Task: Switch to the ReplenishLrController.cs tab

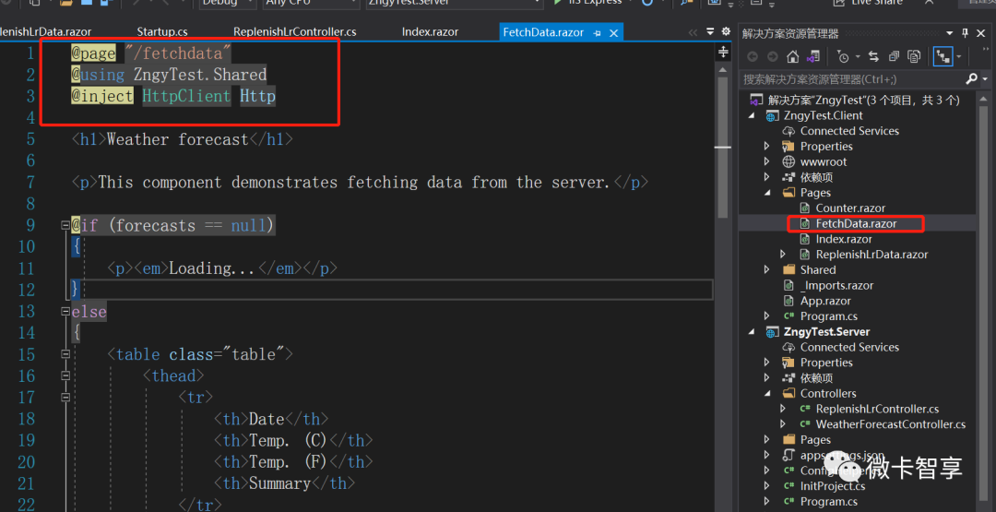Action: [x=295, y=31]
